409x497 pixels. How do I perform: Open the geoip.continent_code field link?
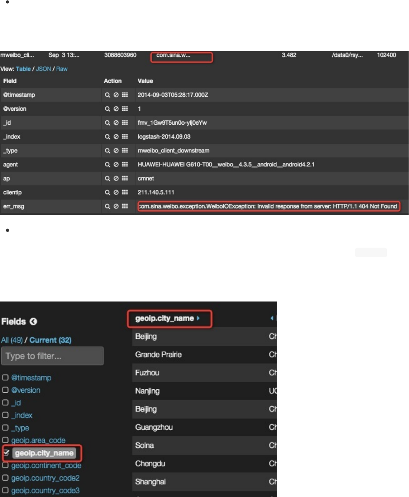pyautogui.click(x=46, y=465)
